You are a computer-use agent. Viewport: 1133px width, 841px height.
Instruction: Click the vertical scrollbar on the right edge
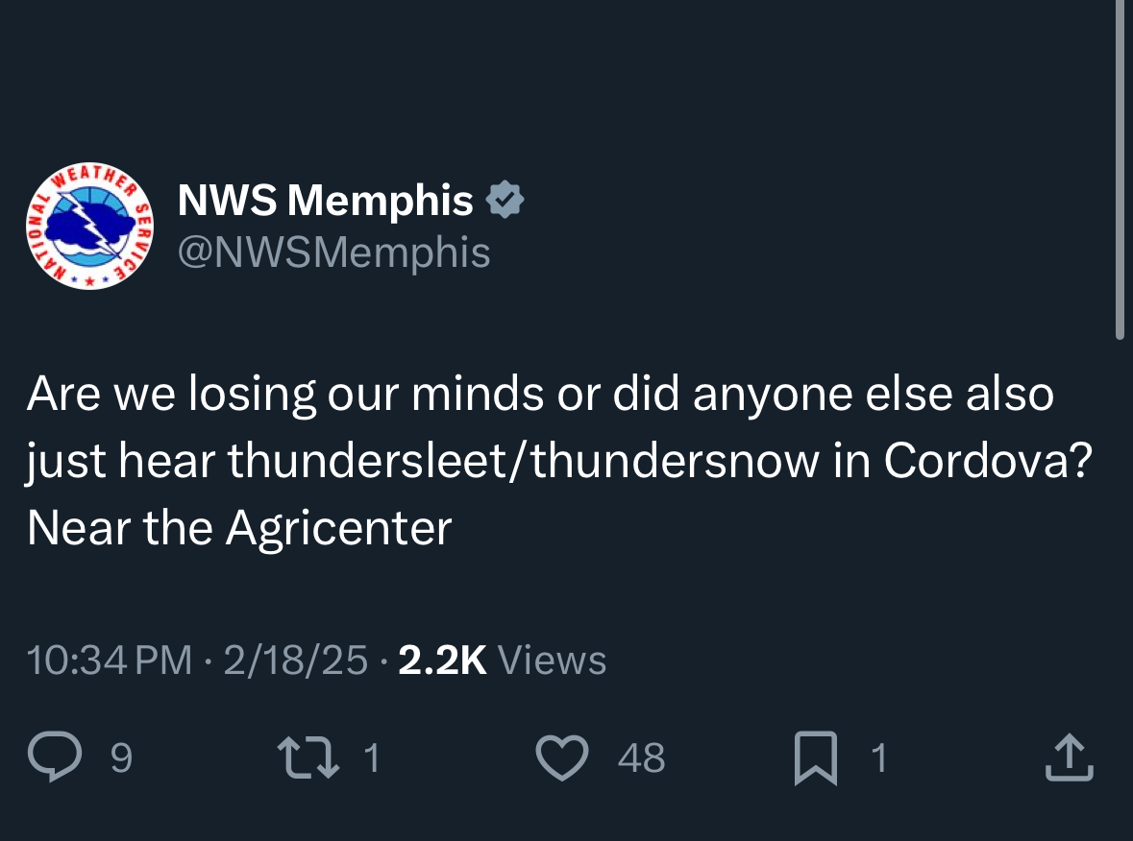point(1120,168)
